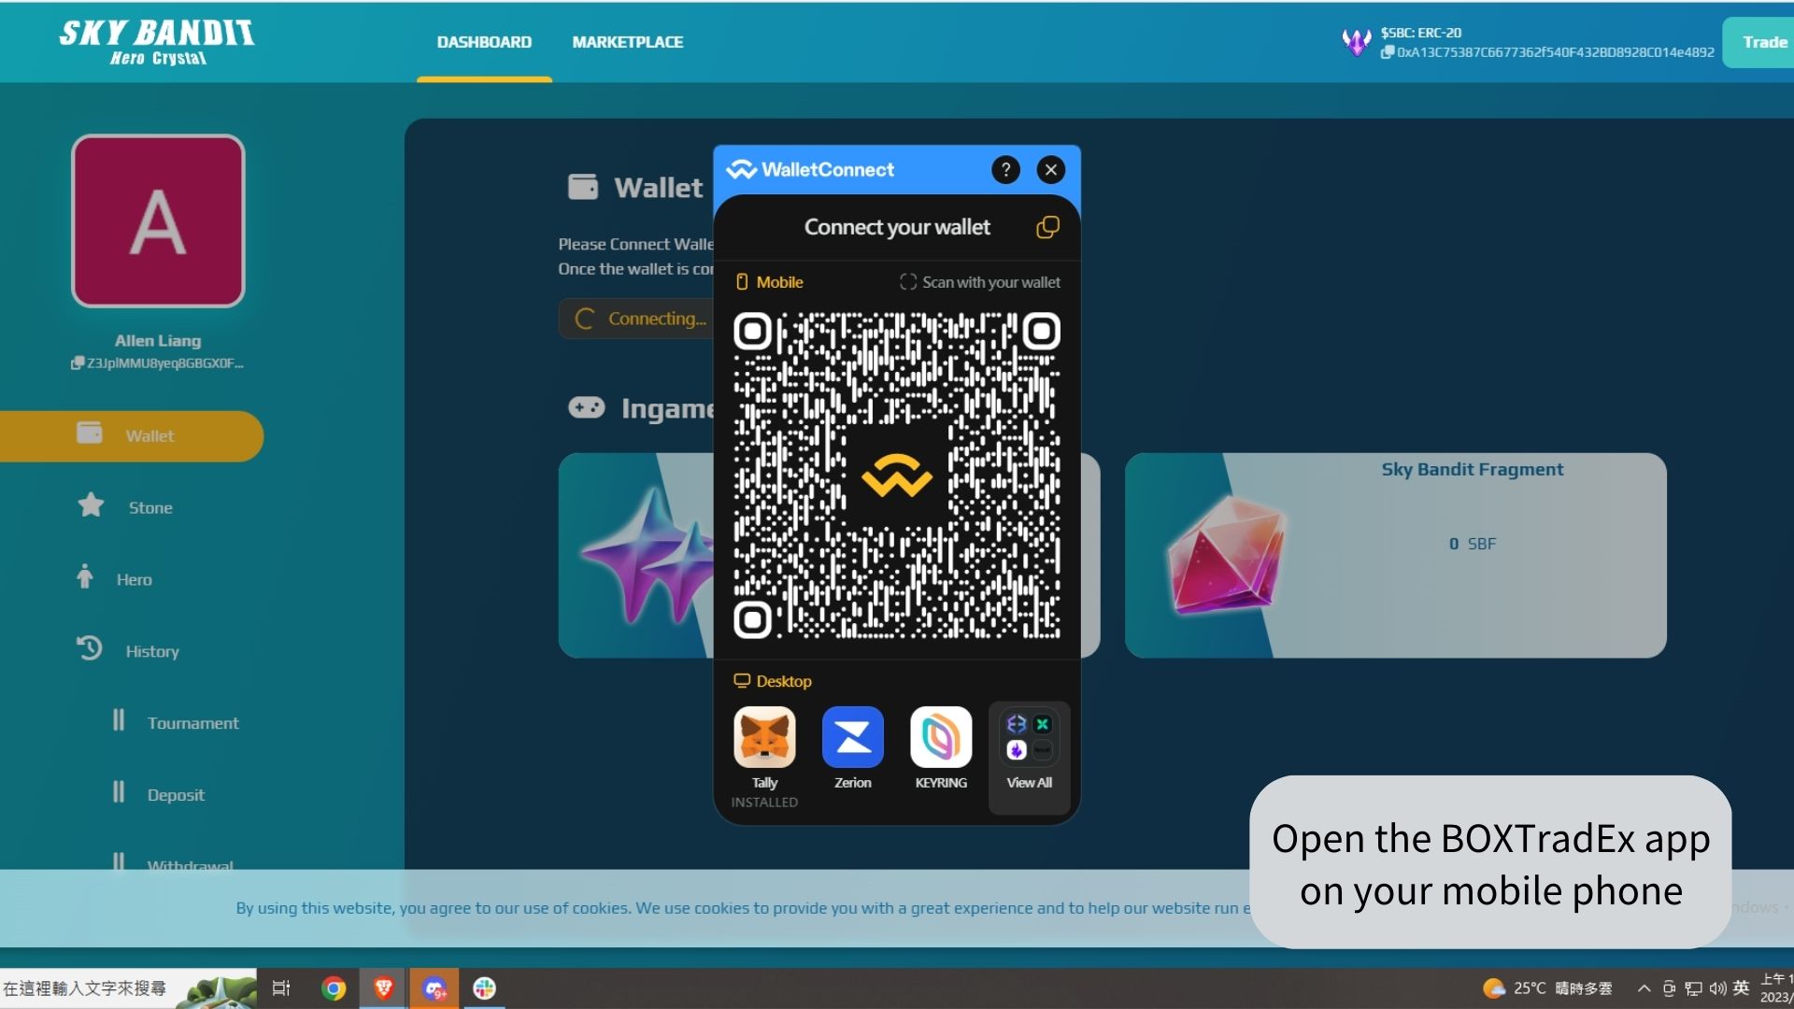1794x1009 pixels.
Task: Click the Sky Bandit Fragment card
Action: point(1395,555)
